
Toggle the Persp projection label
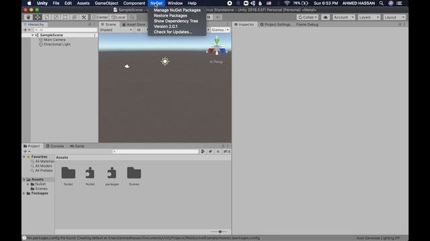[216, 62]
